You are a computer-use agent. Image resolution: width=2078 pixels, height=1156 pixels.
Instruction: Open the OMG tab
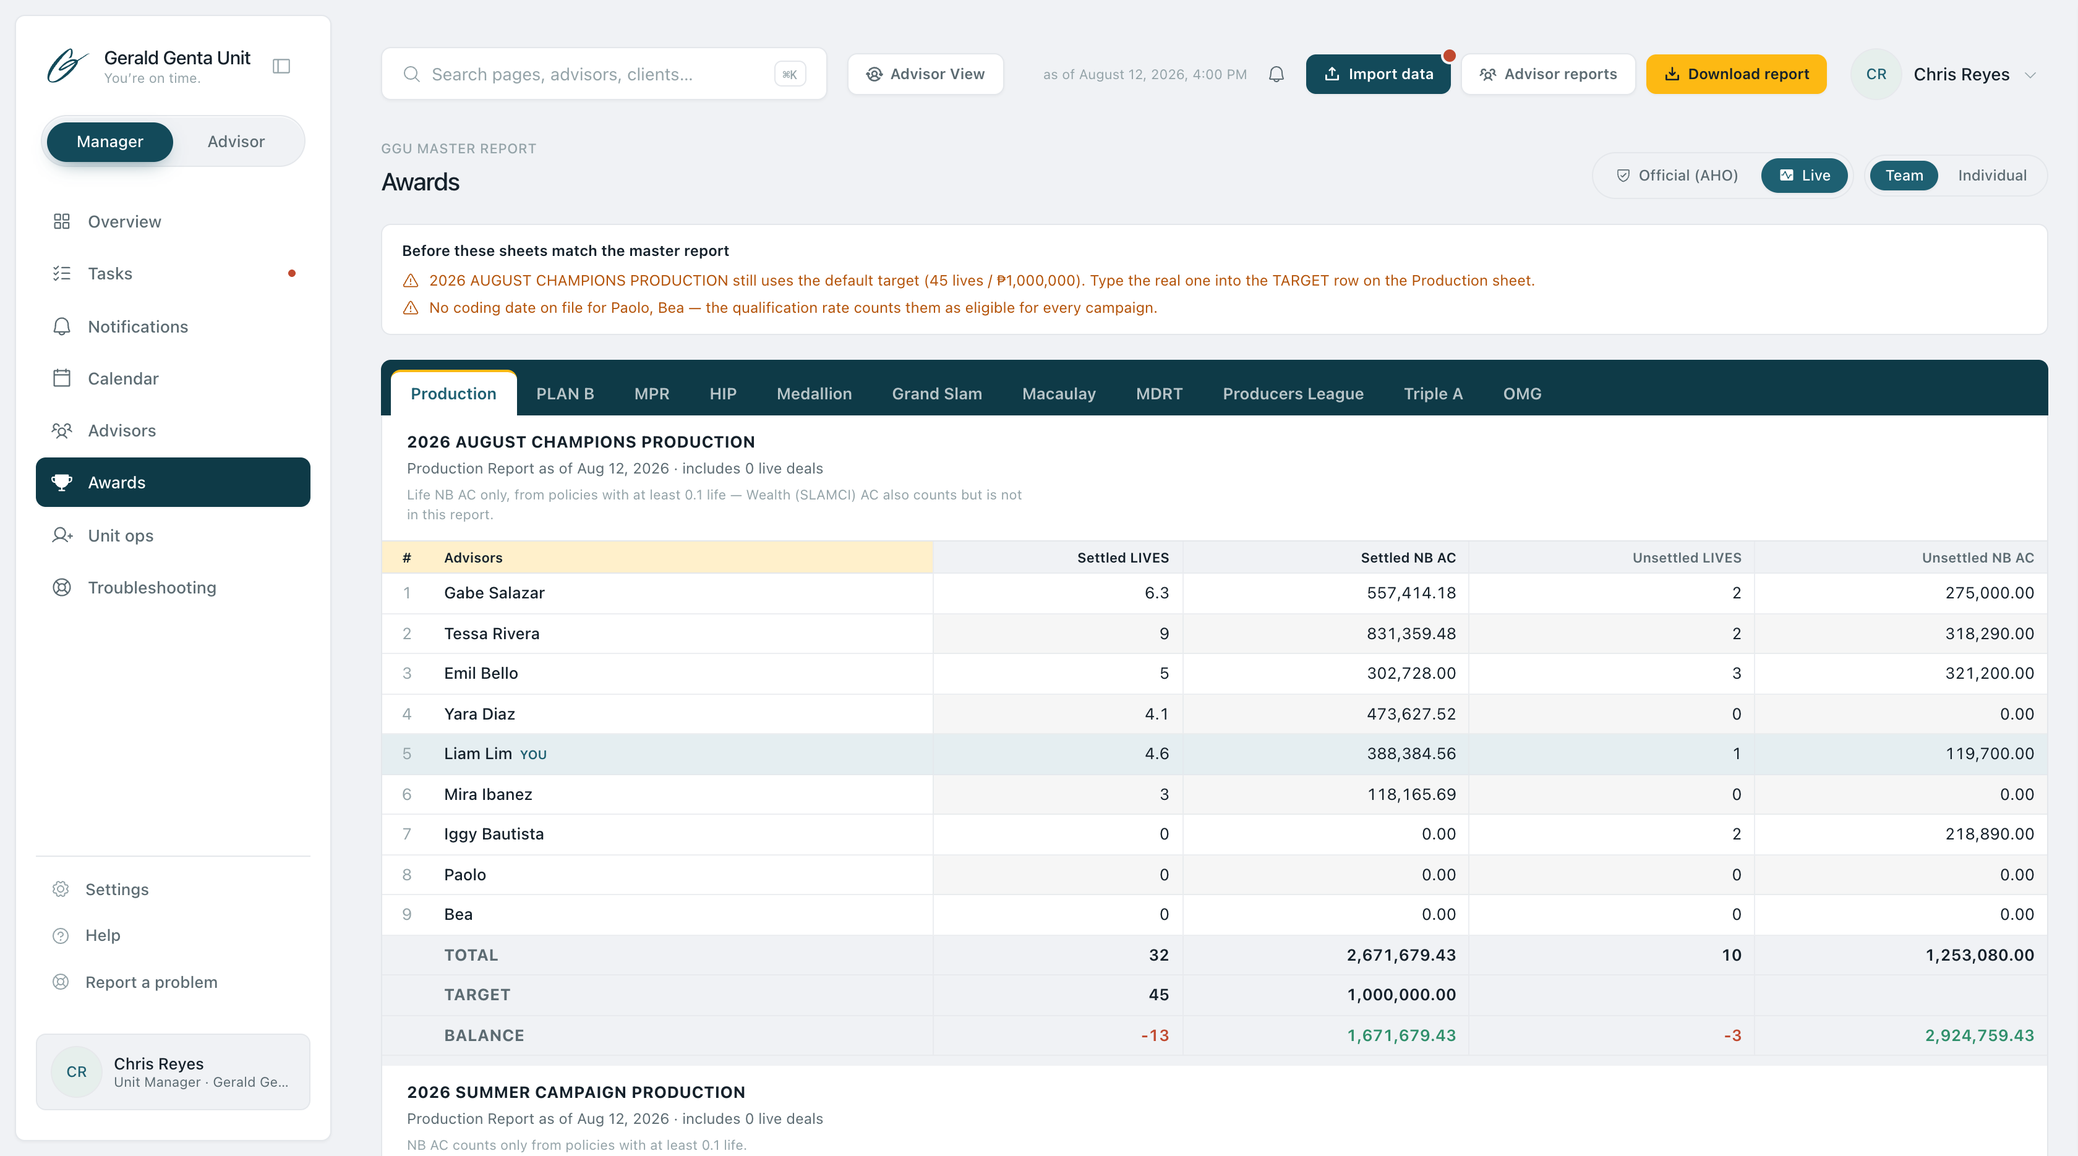(1521, 393)
